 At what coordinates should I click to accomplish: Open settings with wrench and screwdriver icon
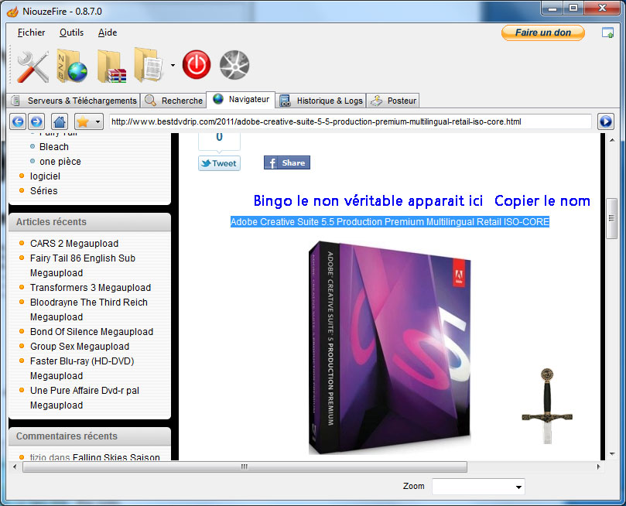pos(33,66)
